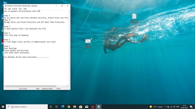Viewport: 195px width, 109px height.
Task: Click the '100%' zoom status entry
Action: (38, 89)
